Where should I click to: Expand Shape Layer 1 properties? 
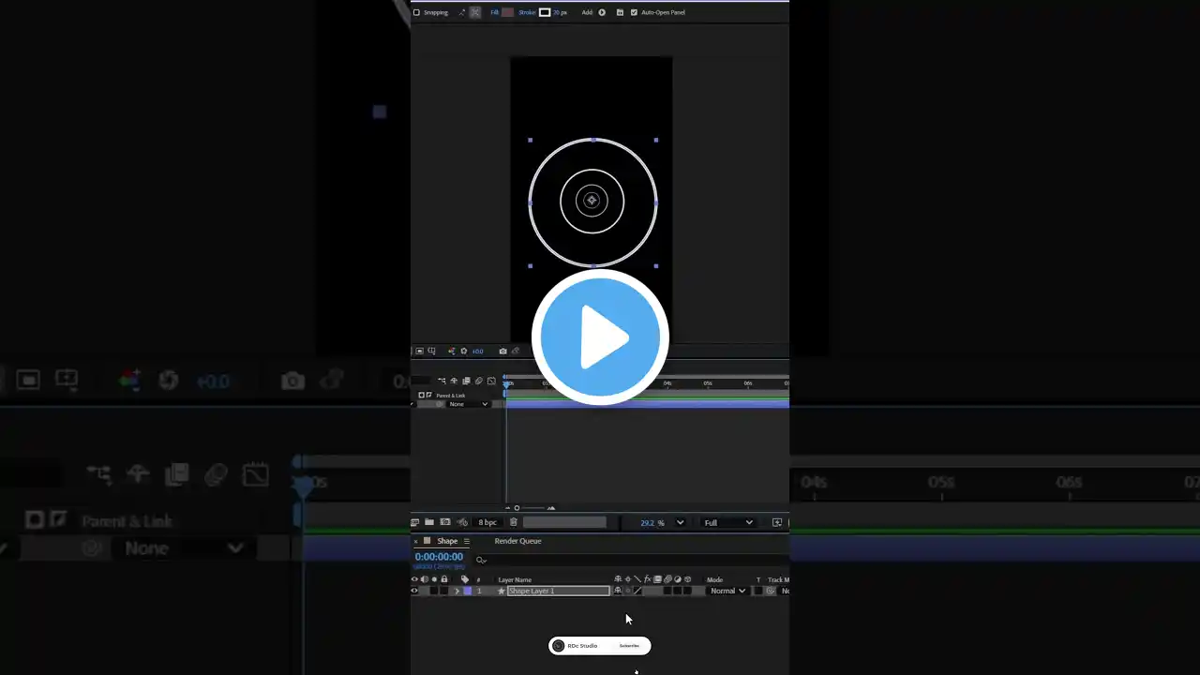click(x=457, y=591)
